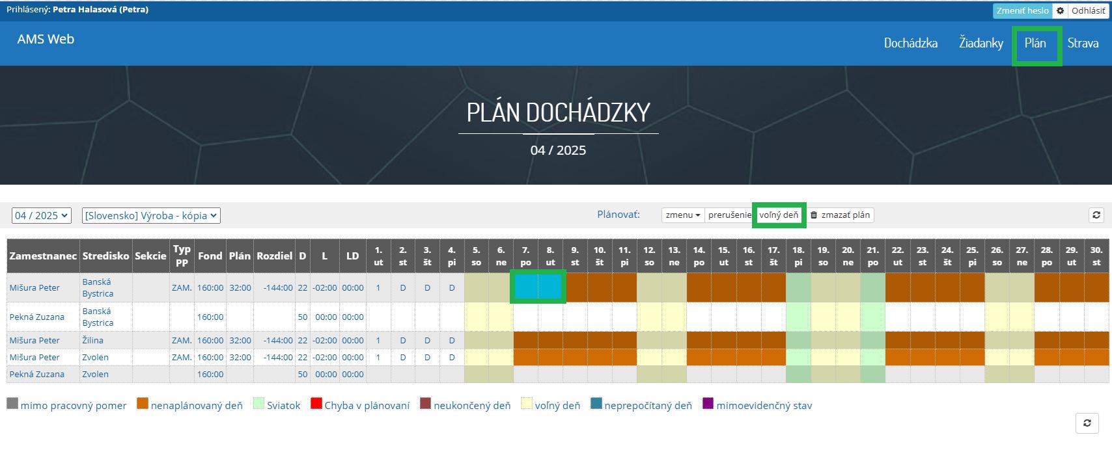Click day 14 cell in Mišura Peter Žilina row

pos(699,340)
